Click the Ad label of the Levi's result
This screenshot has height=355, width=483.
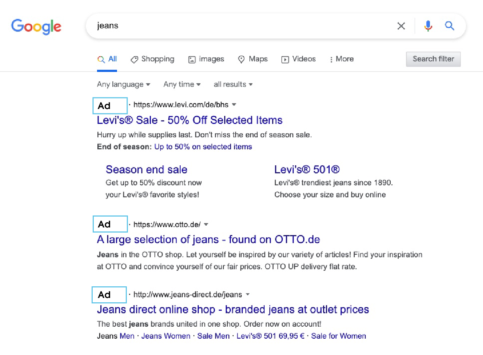click(110, 106)
